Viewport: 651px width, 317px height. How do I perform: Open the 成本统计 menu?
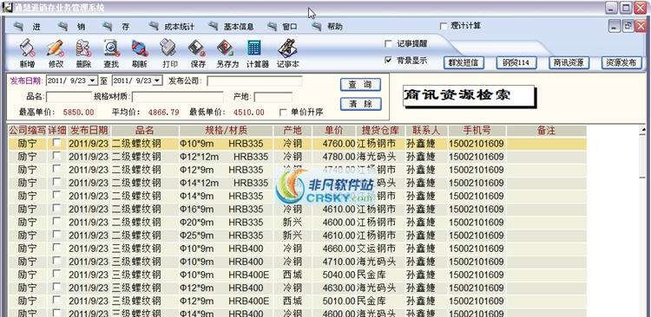point(180,27)
